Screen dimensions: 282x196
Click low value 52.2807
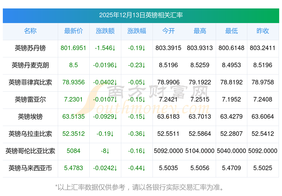click(232, 134)
